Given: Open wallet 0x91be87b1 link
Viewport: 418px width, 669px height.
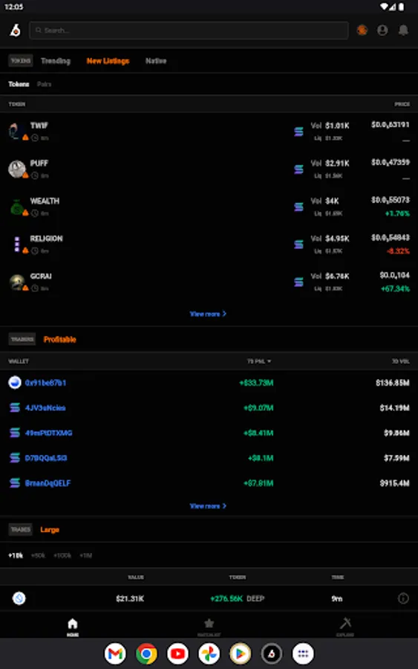Looking at the screenshot, I should tap(45, 383).
